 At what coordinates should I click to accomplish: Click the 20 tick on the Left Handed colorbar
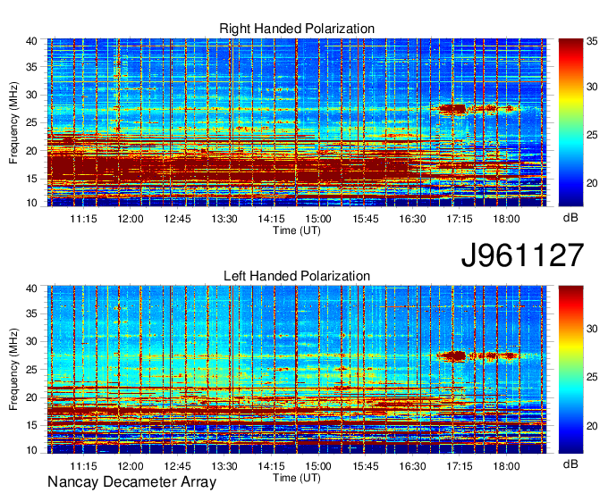(x=592, y=426)
